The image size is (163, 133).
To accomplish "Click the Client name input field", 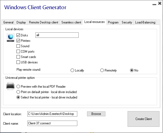I will pos(52,123).
